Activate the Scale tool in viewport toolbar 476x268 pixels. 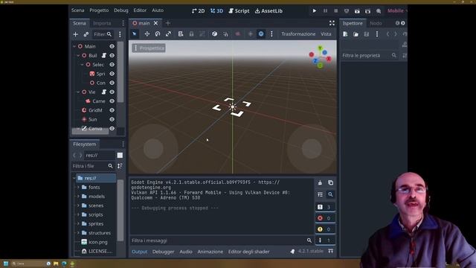click(169, 34)
